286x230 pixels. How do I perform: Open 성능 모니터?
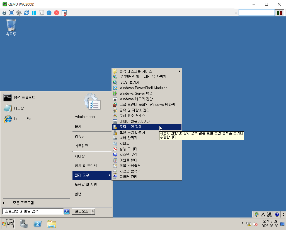147,149
